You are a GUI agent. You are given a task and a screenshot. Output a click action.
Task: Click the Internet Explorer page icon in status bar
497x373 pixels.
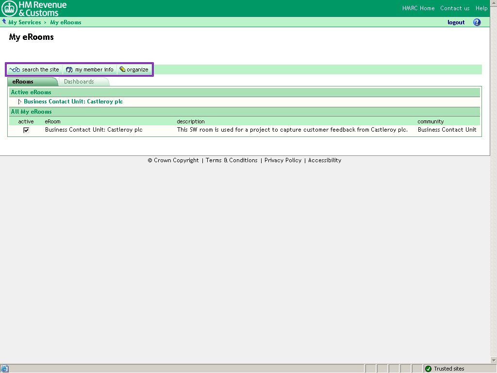pos(5,369)
